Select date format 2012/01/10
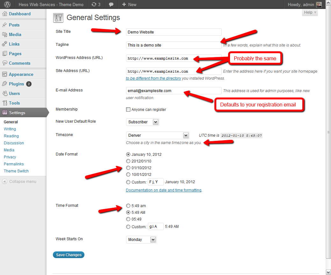 point(128,161)
